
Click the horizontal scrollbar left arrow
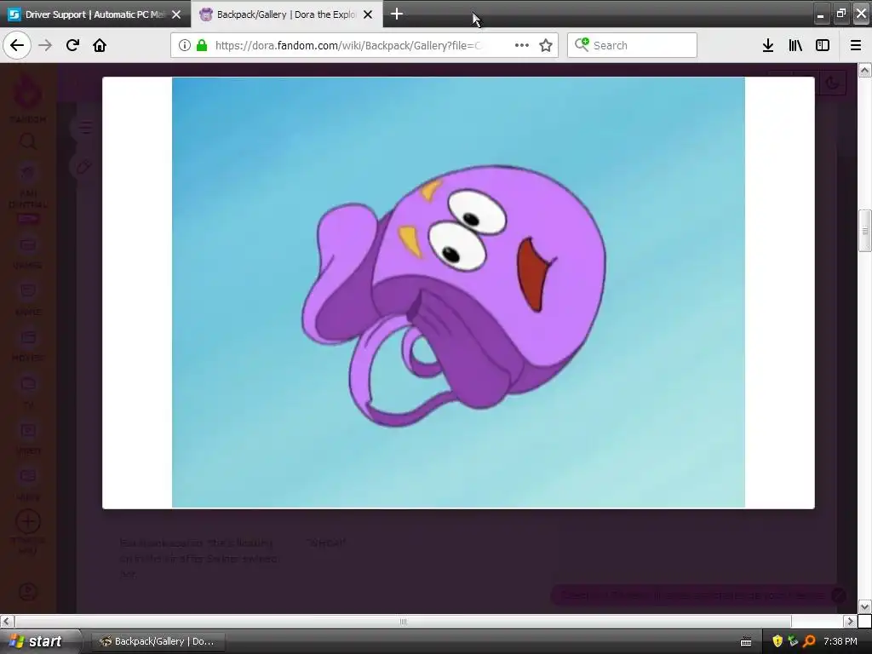pos(7,621)
